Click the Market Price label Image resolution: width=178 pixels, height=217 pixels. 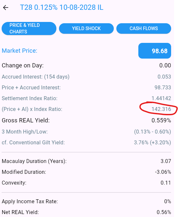20,51
